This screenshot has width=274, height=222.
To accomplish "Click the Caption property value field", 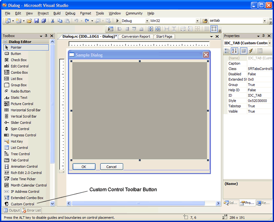I will tap(259, 64).
